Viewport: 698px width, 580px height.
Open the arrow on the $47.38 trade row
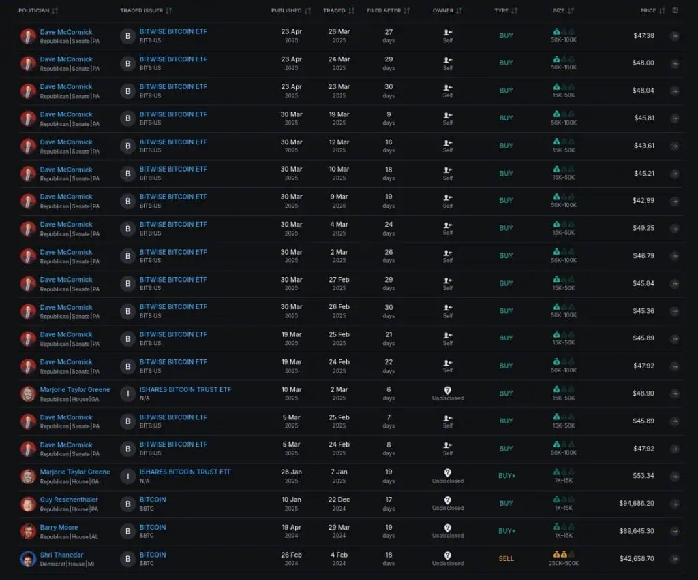[674, 36]
